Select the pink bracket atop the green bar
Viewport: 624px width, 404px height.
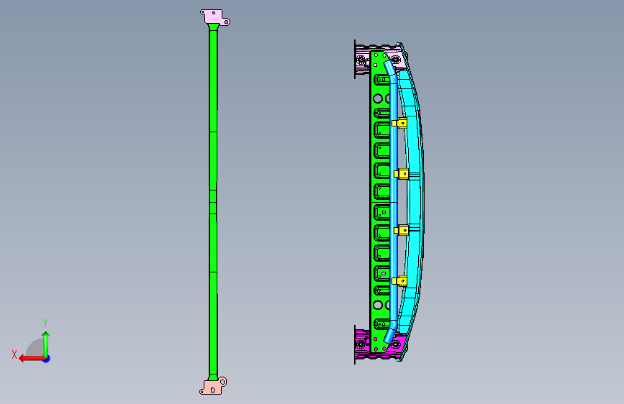pyautogui.click(x=215, y=17)
